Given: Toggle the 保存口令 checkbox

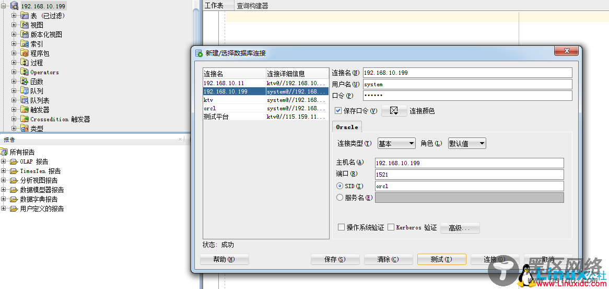Looking at the screenshot, I should click(338, 111).
